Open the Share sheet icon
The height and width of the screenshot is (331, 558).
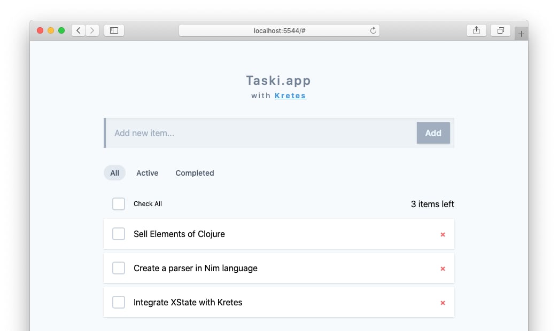click(x=477, y=30)
